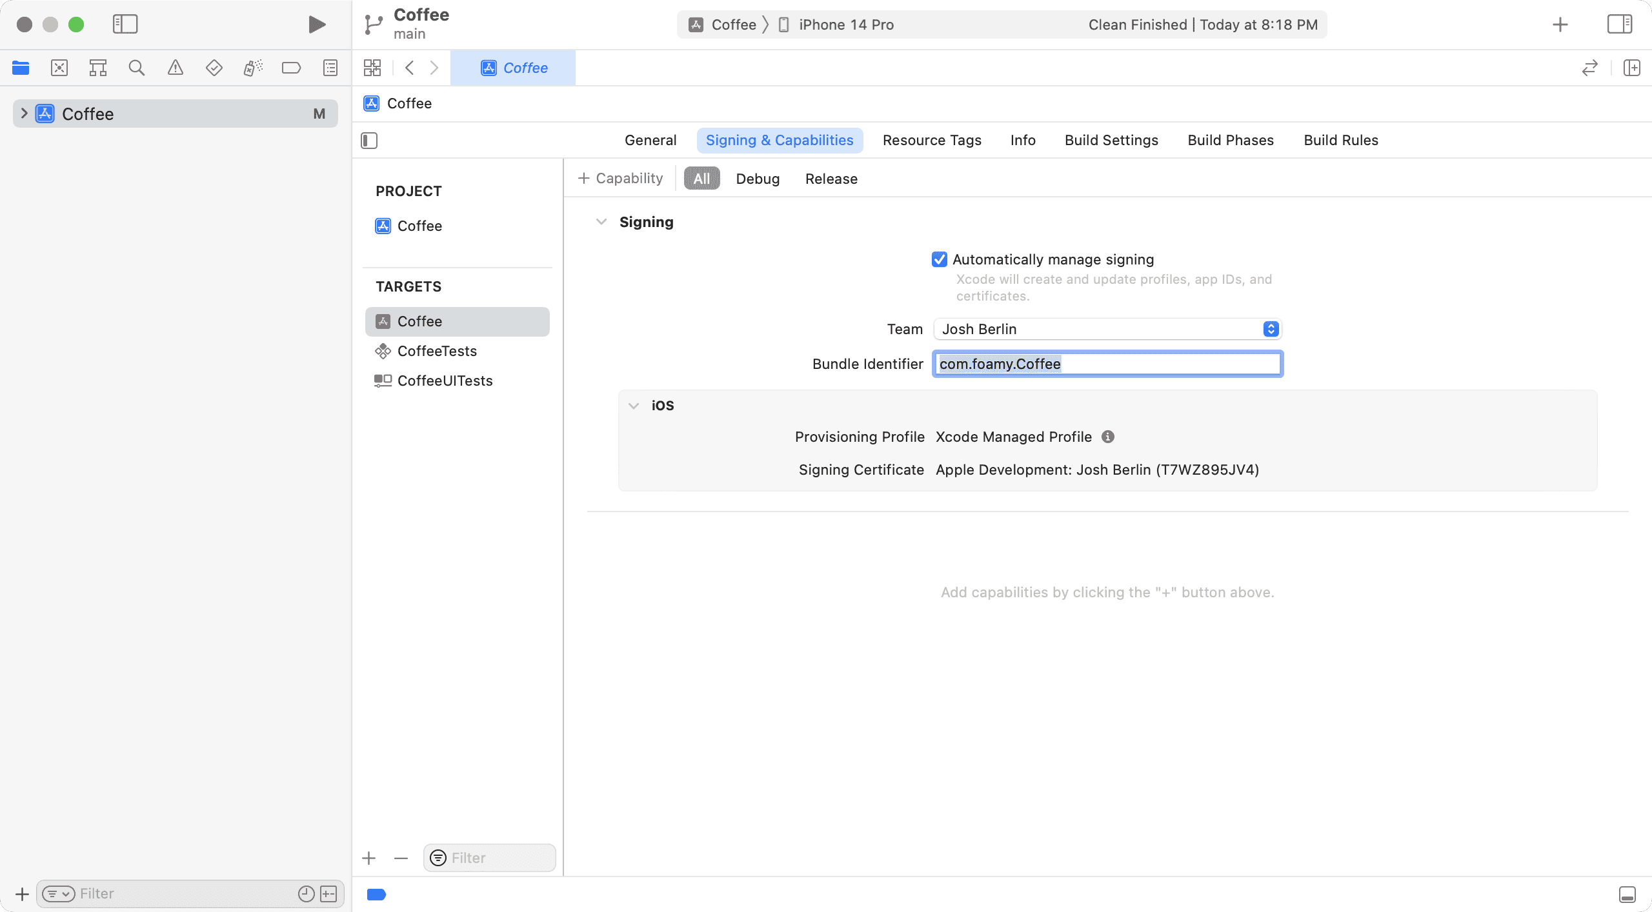
Task: Open the Source Control navigator icon
Action: (59, 67)
